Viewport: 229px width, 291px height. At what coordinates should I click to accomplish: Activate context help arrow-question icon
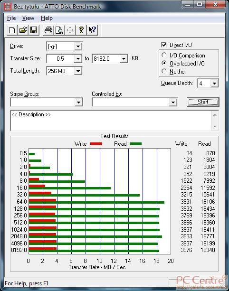pyautogui.click(x=92, y=30)
